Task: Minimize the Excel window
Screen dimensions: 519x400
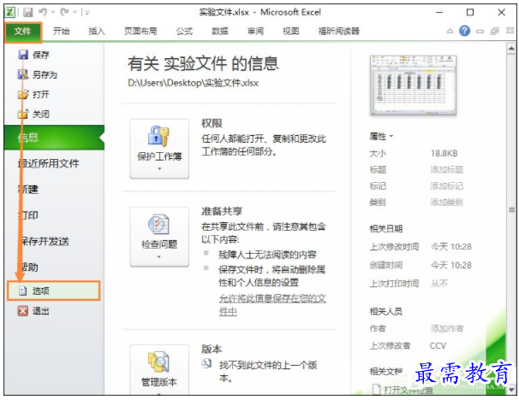Action: (439, 13)
